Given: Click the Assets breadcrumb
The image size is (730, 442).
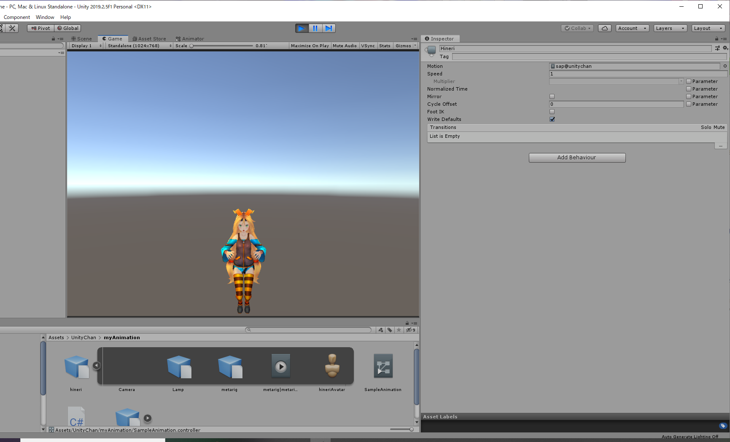Looking at the screenshot, I should click(x=56, y=338).
